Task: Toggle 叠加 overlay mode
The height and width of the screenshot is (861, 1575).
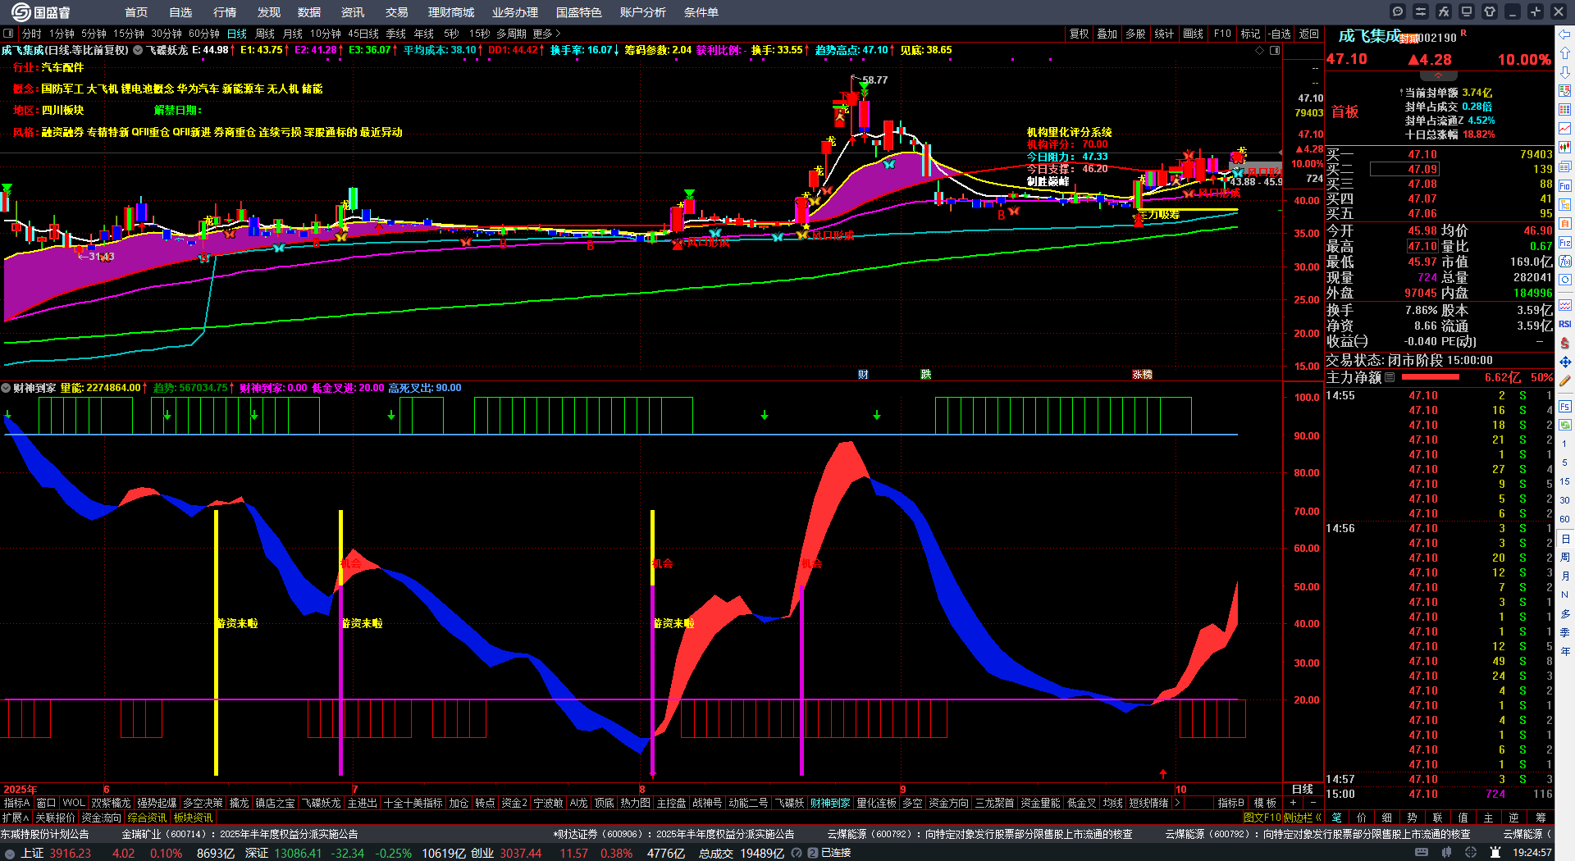Action: [1107, 34]
